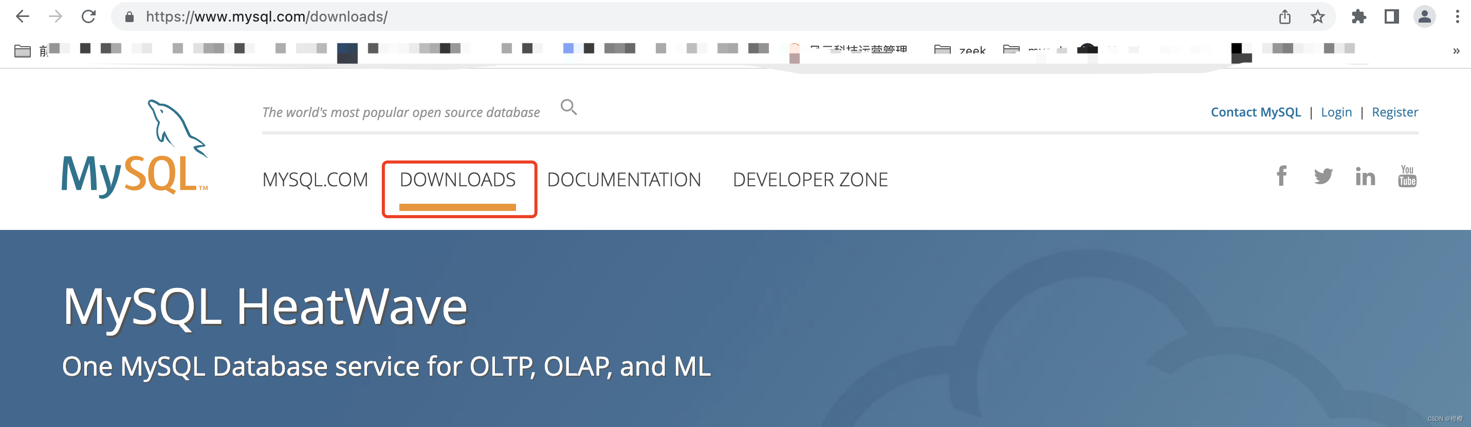Click the Login link
This screenshot has height=427, width=1471.
tap(1336, 112)
